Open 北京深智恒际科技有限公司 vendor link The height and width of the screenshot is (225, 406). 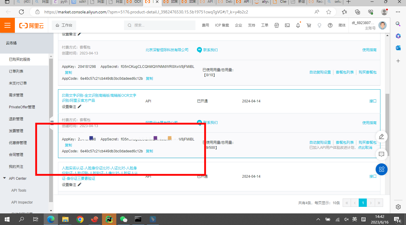point(167,50)
